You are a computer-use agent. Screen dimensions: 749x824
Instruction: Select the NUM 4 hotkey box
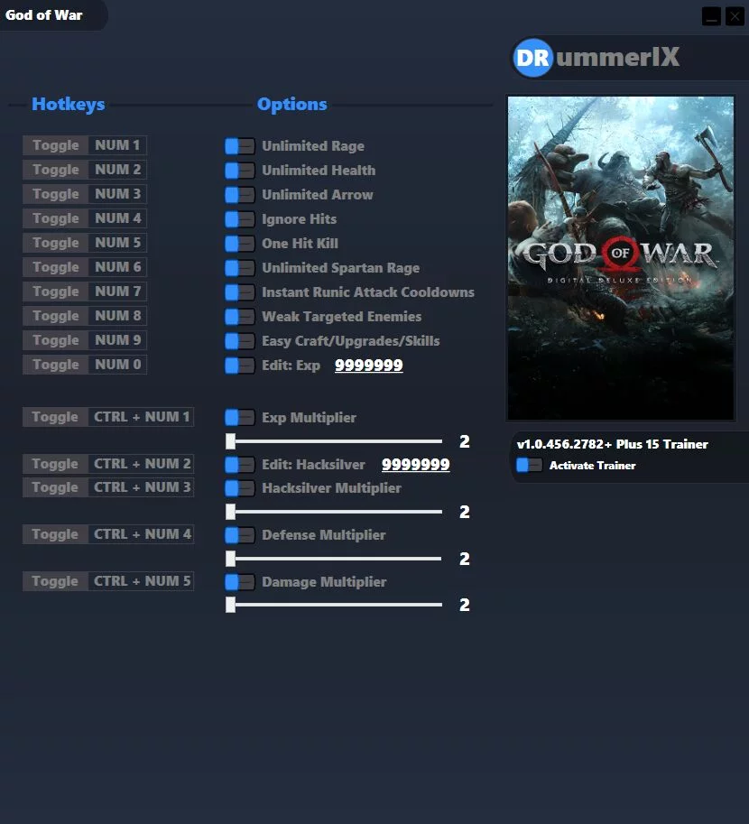coord(117,218)
